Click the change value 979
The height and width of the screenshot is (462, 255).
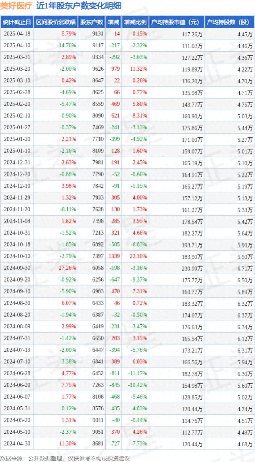pos(115,69)
